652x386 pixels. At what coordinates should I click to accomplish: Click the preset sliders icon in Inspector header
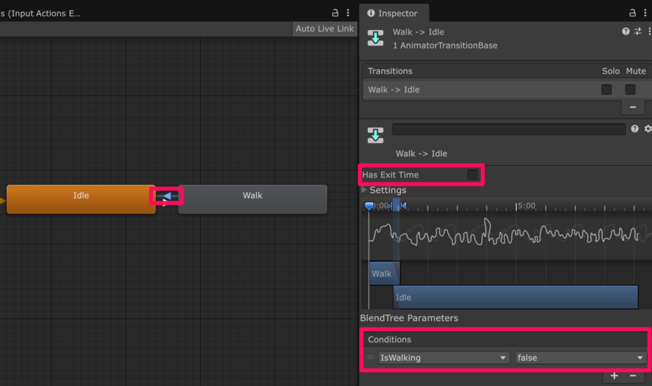(638, 31)
